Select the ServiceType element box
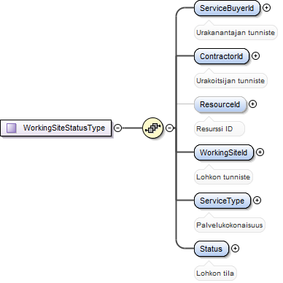 (x=222, y=201)
